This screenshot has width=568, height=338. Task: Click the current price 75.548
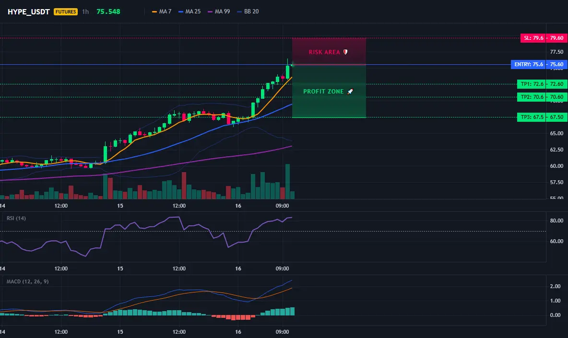pyautogui.click(x=108, y=12)
